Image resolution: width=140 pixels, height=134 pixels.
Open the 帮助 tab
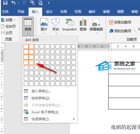click(135, 12)
